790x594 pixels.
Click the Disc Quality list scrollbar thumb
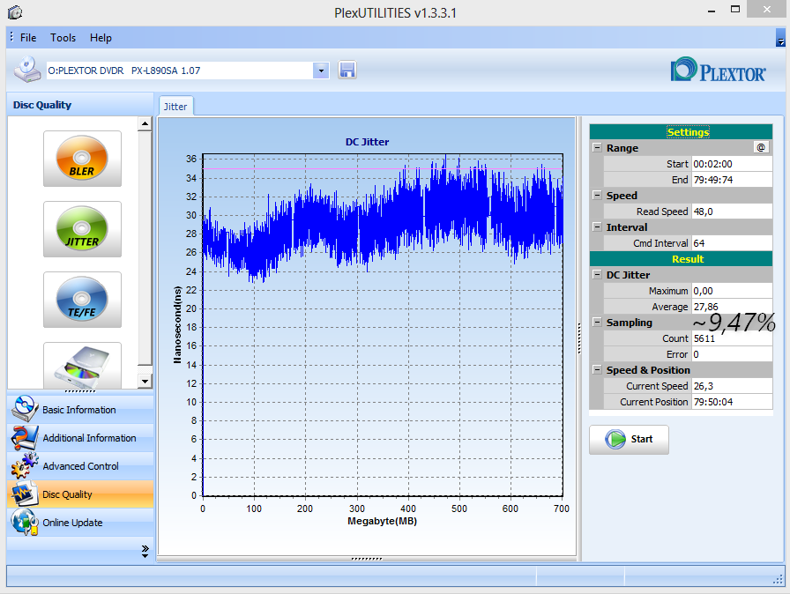click(x=145, y=248)
